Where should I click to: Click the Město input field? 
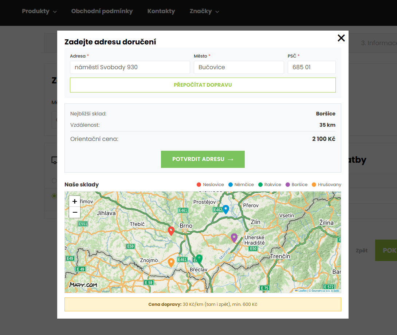(x=239, y=67)
